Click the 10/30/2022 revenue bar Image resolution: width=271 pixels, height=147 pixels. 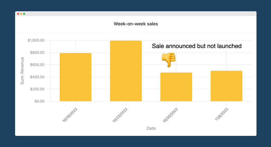click(x=176, y=87)
